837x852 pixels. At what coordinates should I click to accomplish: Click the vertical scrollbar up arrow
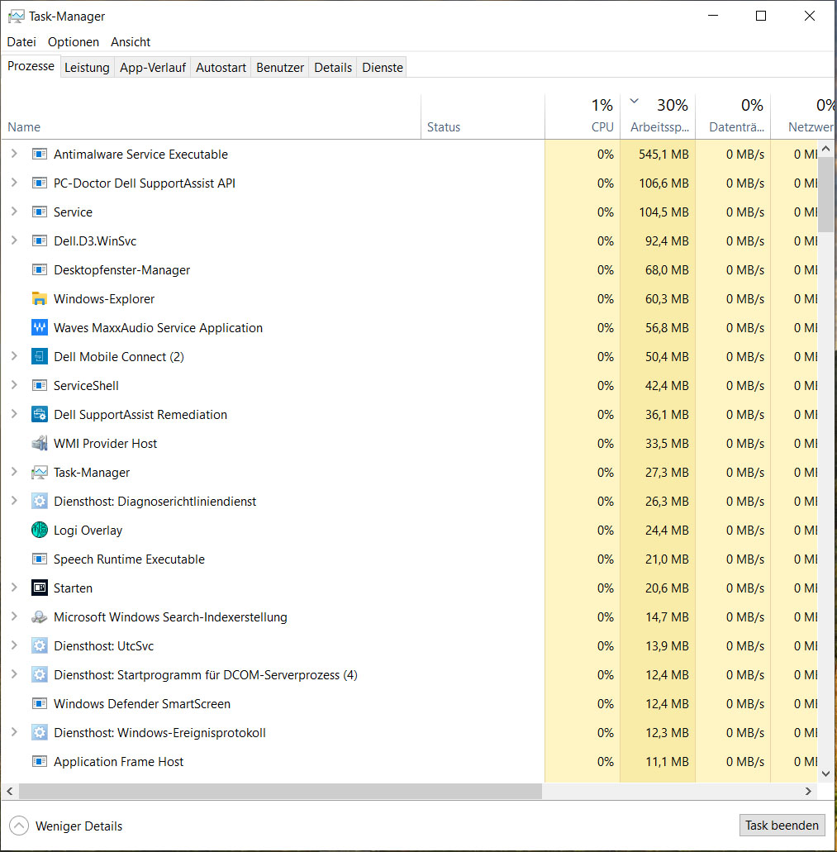click(825, 149)
